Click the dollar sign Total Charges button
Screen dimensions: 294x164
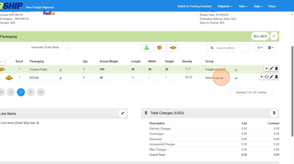coord(274,113)
